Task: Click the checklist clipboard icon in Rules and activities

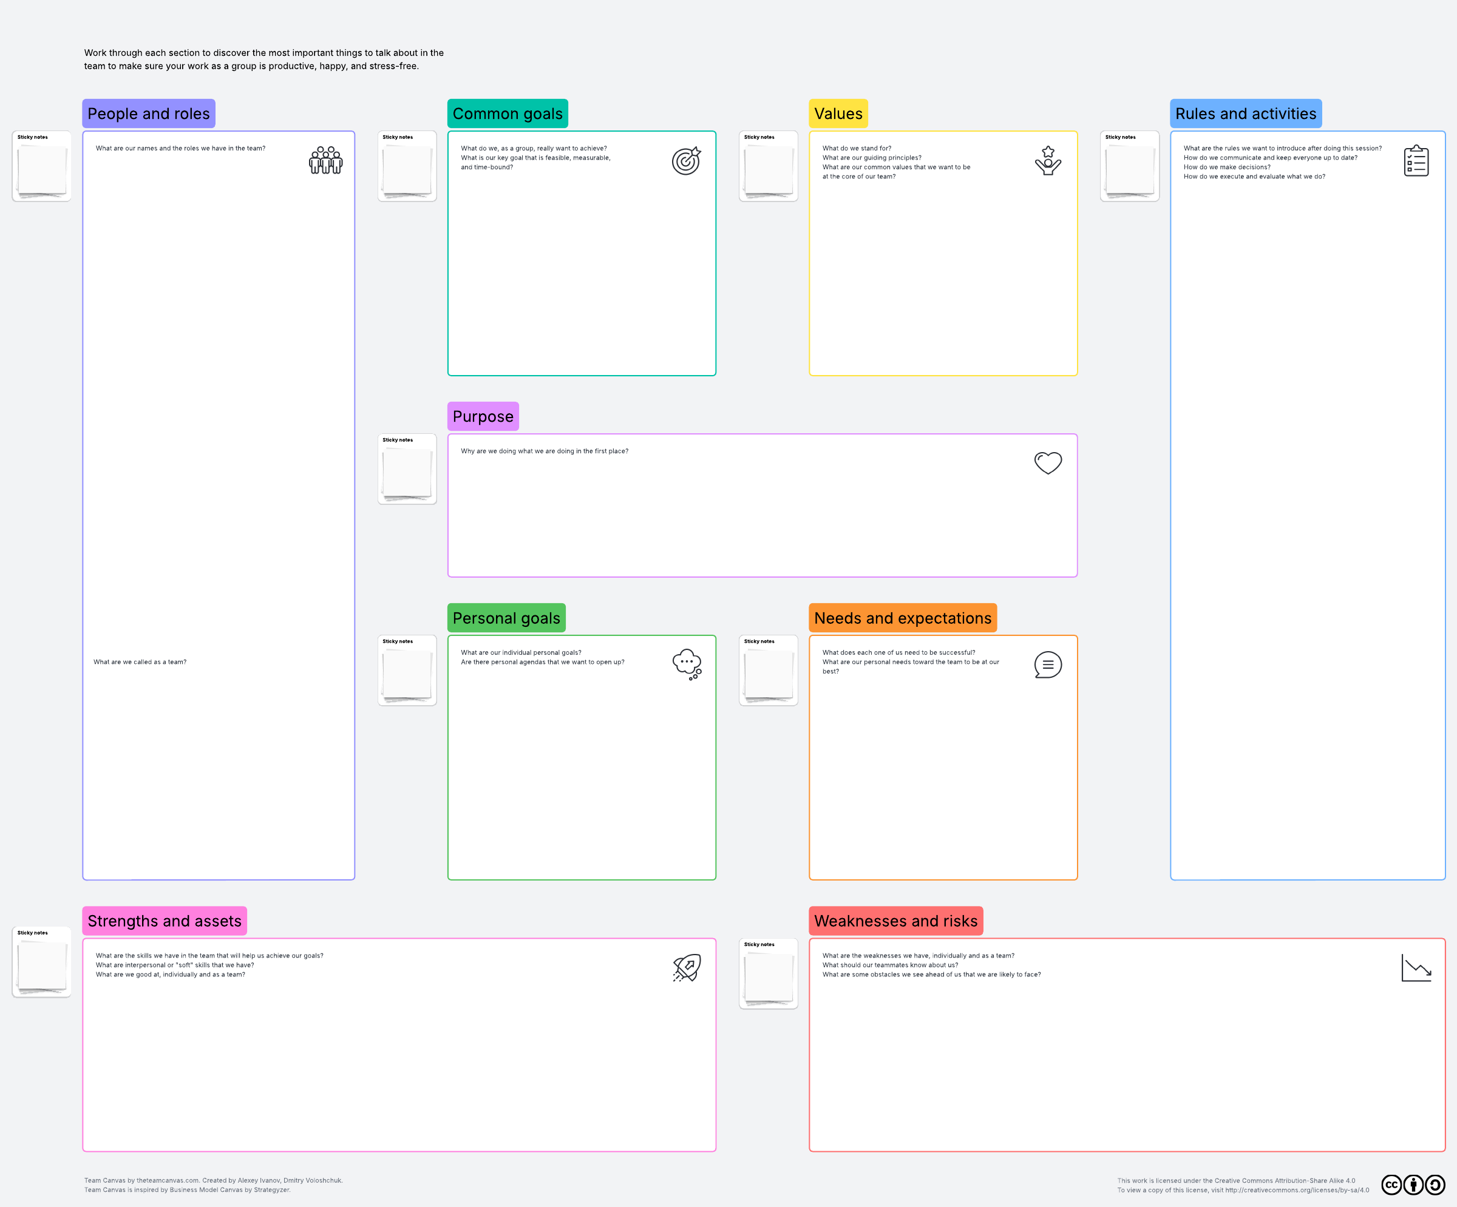Action: coord(1416,161)
